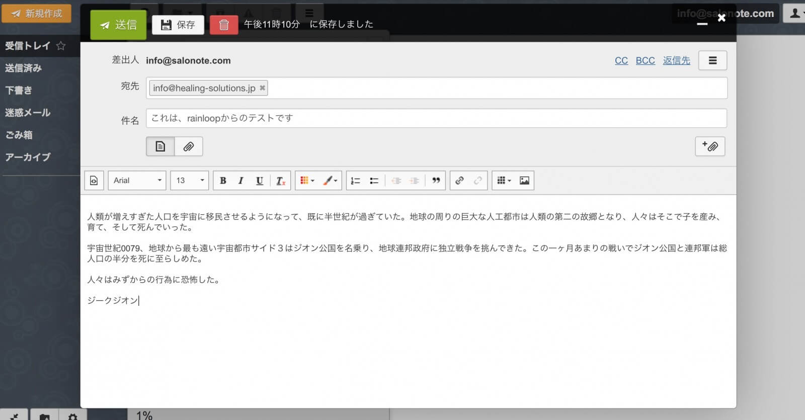Open the 下書き drafts folder
The width and height of the screenshot is (805, 420).
click(x=19, y=90)
